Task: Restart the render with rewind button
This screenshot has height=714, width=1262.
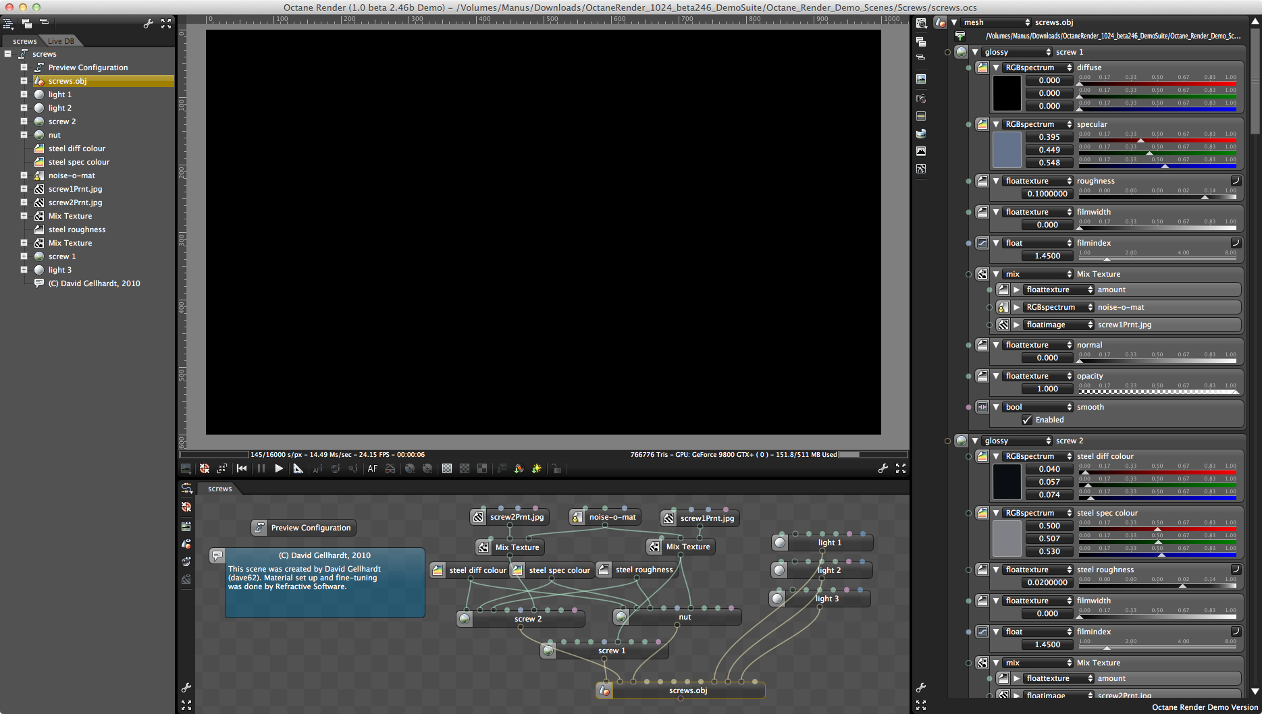Action: click(242, 468)
